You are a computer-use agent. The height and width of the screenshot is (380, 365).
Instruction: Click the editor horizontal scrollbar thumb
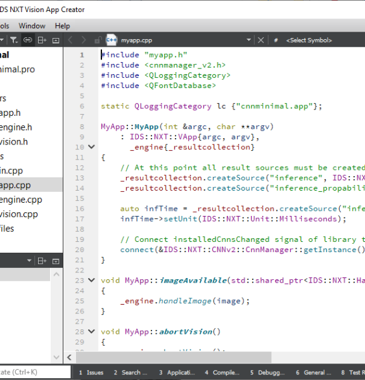[174, 357]
